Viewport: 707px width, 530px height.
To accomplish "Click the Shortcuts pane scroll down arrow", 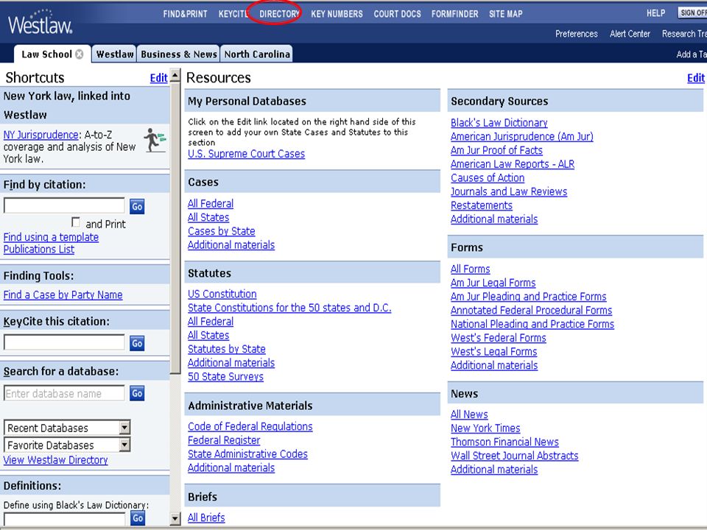I will click(x=175, y=519).
